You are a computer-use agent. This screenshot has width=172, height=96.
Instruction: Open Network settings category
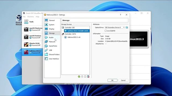coord(52,42)
